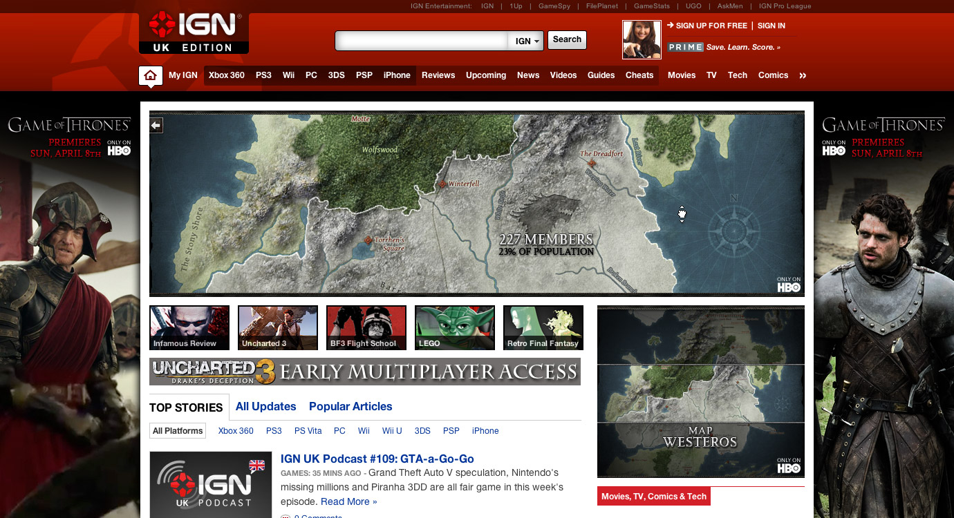The width and height of the screenshot is (954, 518).
Task: Click FilePlanet in the top network bar
Action: point(601,6)
